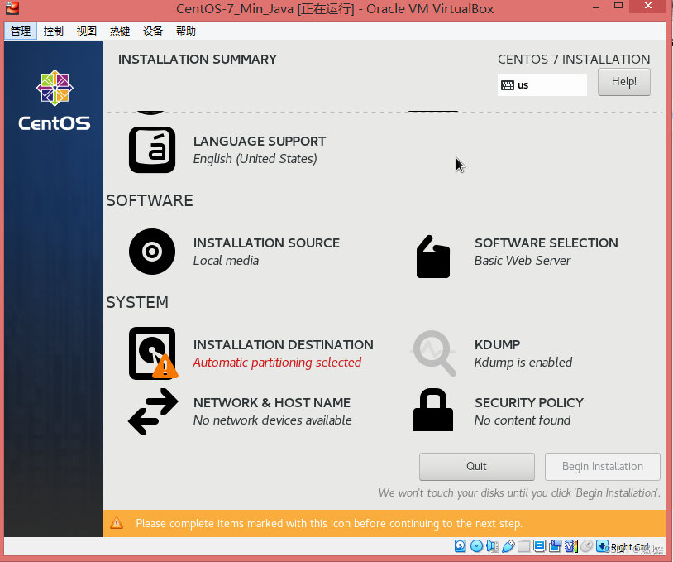
Task: Open the 视图 menu
Action: click(86, 31)
